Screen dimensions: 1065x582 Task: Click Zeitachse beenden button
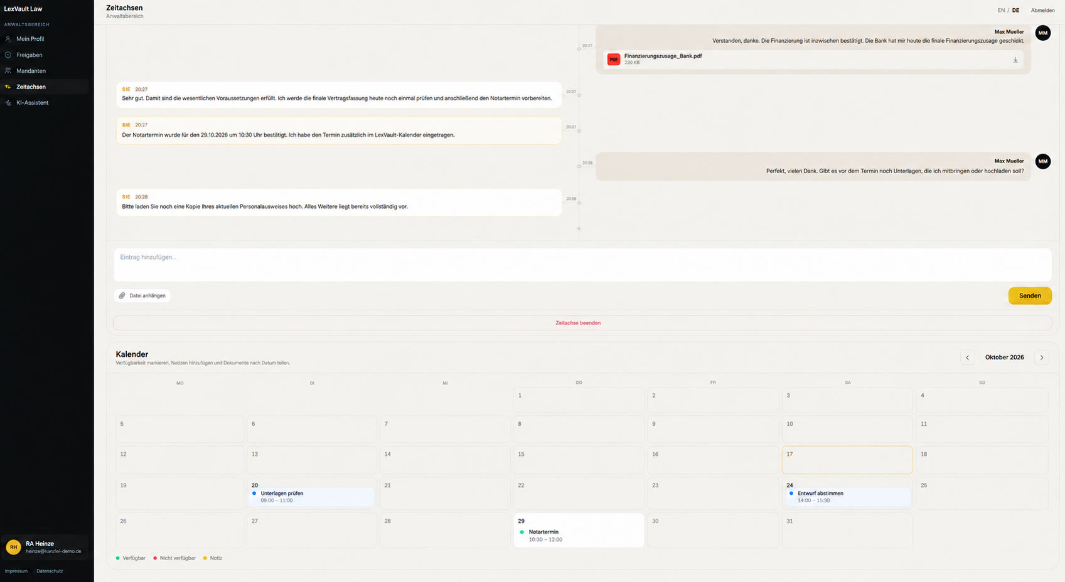[x=582, y=323]
